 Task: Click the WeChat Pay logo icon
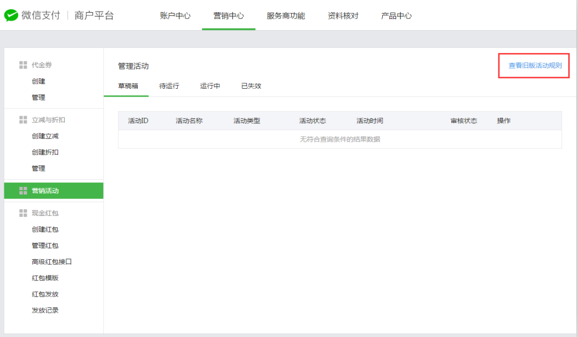(x=11, y=15)
